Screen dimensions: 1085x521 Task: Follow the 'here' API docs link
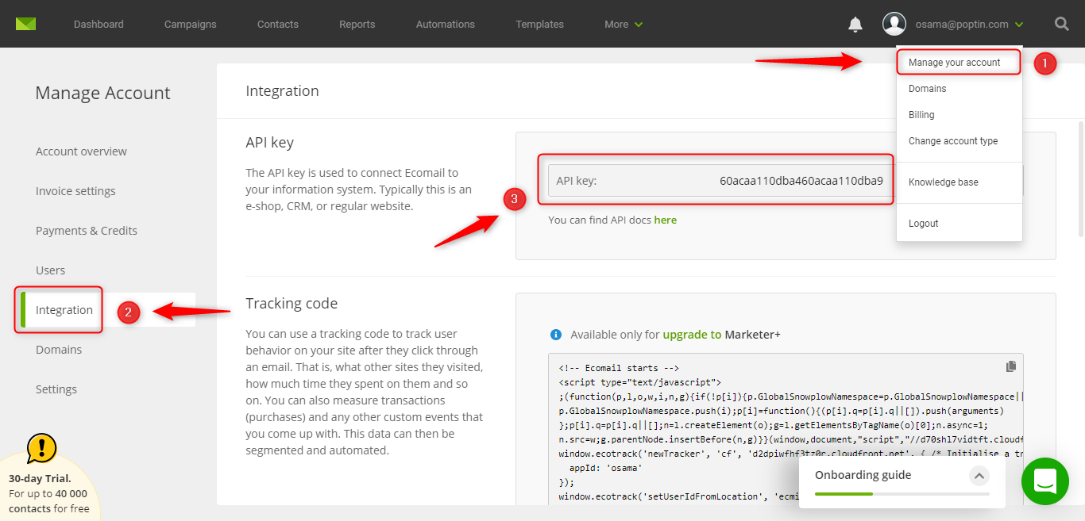coord(666,220)
